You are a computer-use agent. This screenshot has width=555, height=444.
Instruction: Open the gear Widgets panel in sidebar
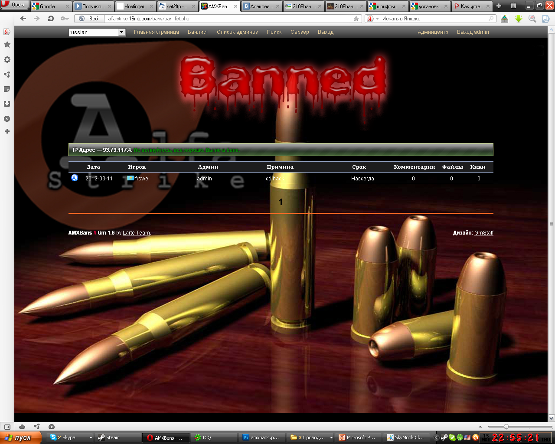tap(7, 60)
